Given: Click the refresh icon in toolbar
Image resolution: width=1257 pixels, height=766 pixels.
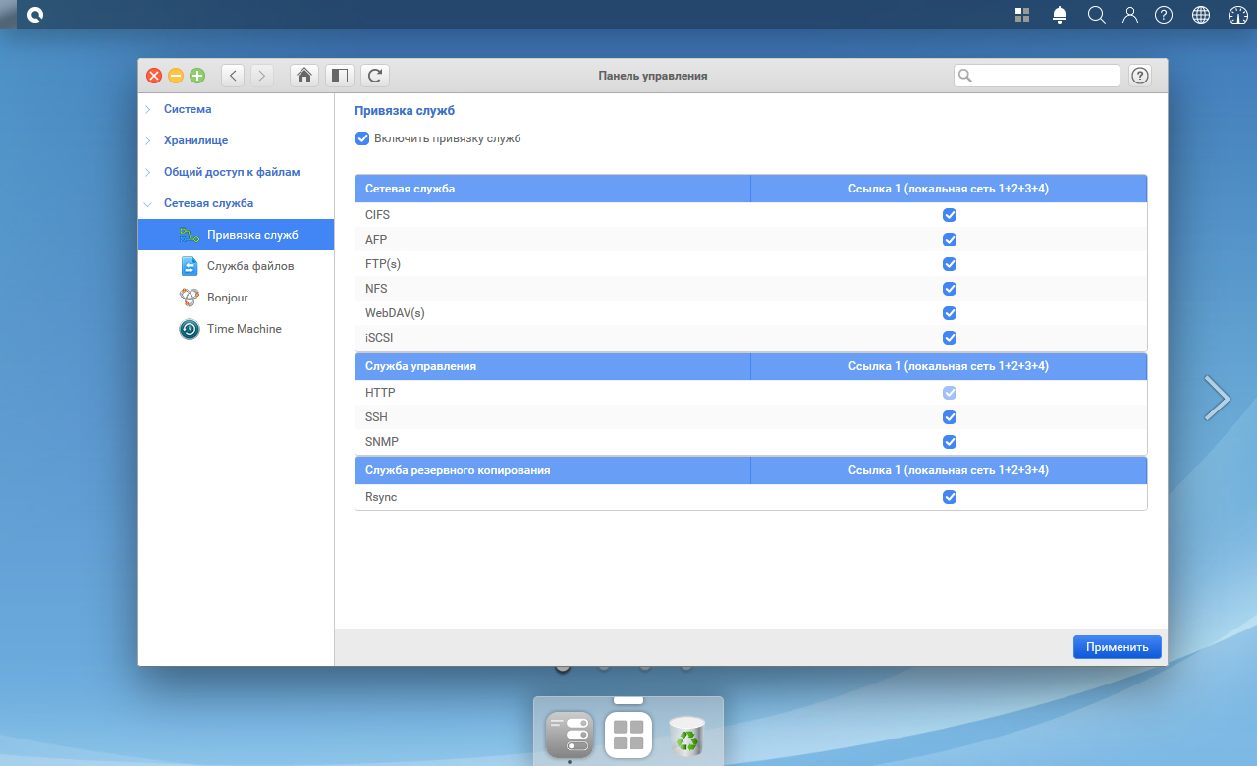Looking at the screenshot, I should pos(375,76).
